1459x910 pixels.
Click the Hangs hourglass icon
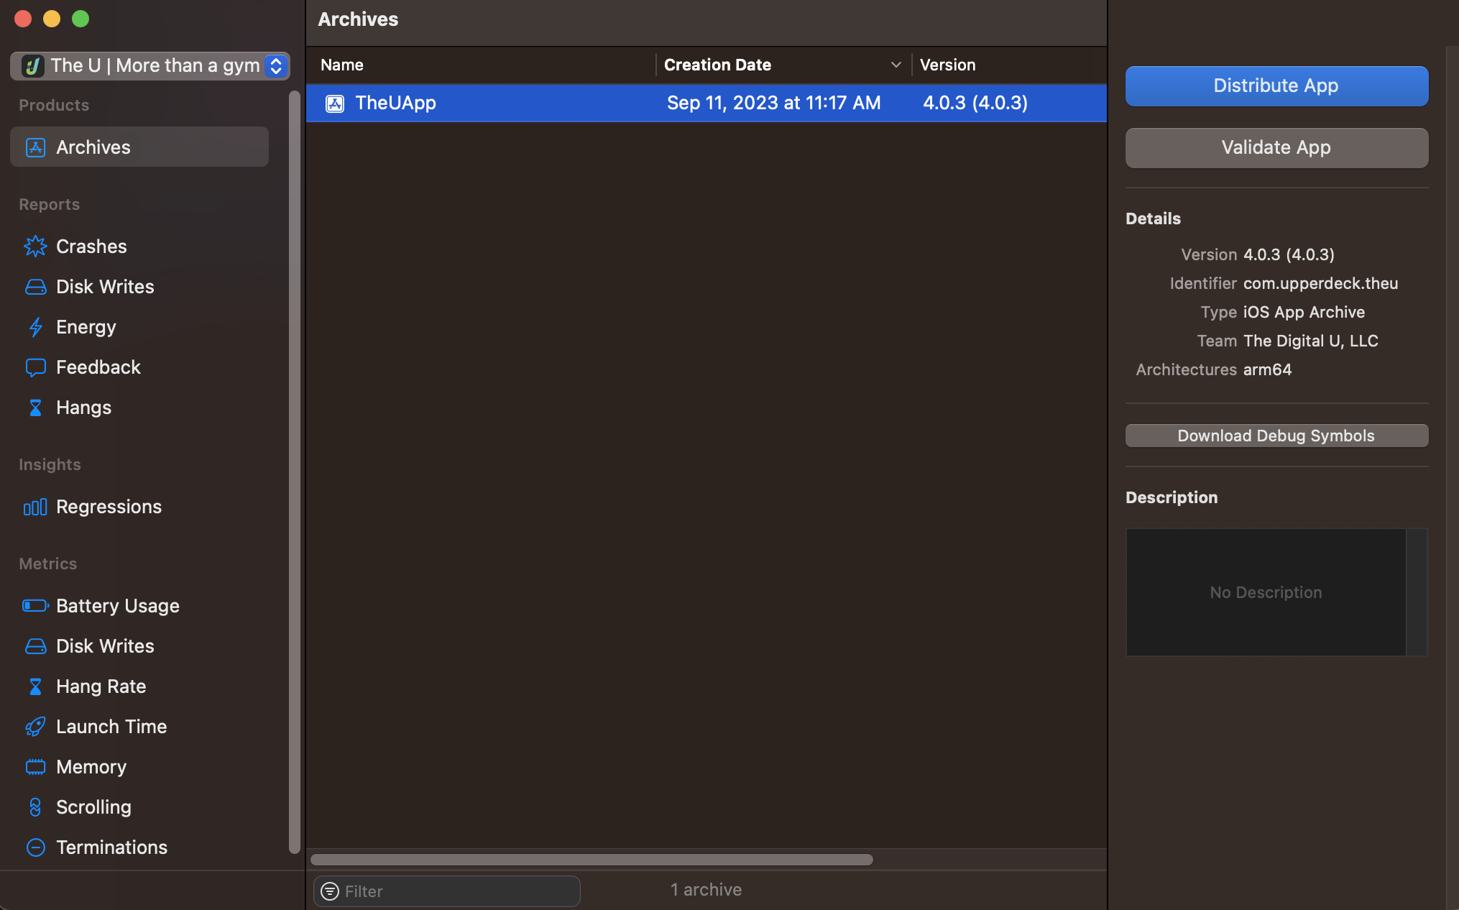click(35, 408)
